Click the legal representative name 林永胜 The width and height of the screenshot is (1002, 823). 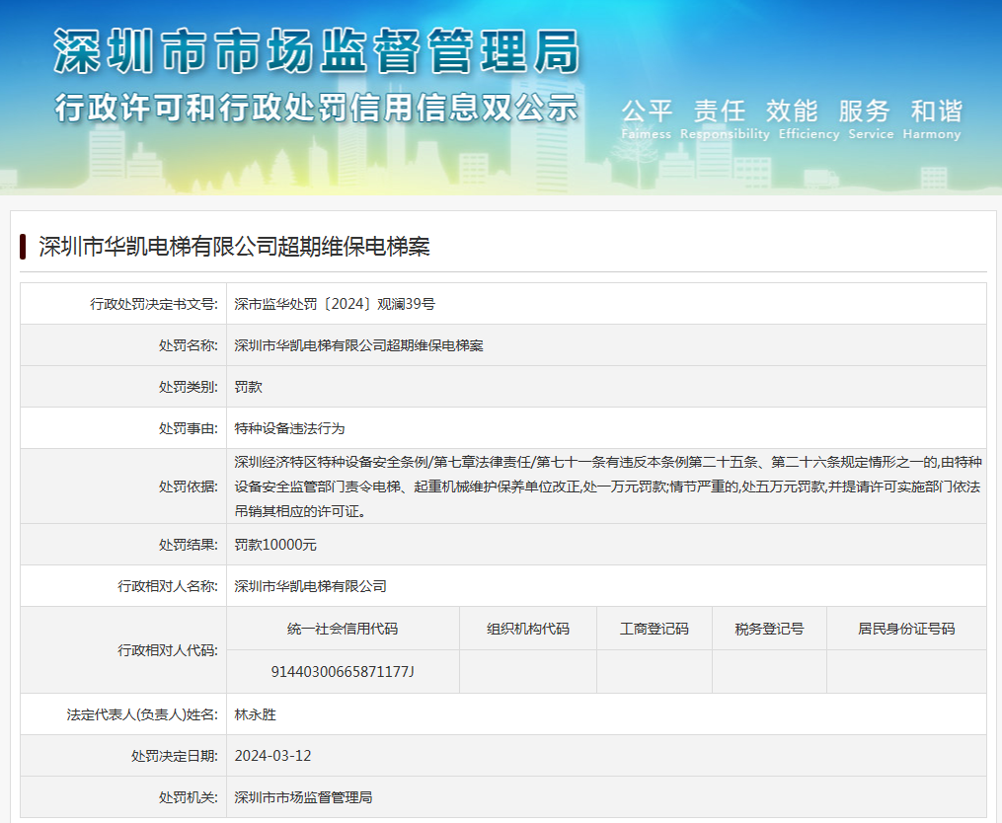click(255, 714)
